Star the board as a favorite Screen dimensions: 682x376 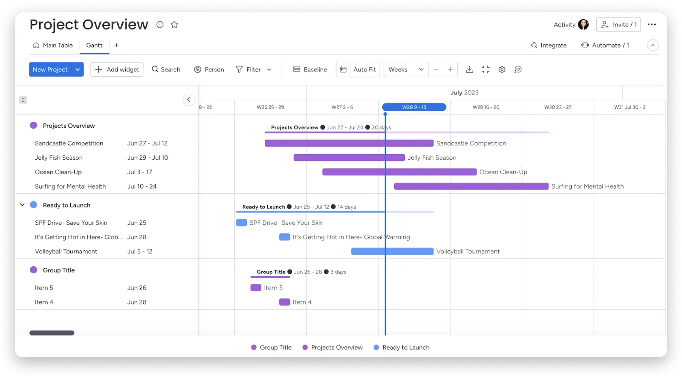(x=174, y=25)
